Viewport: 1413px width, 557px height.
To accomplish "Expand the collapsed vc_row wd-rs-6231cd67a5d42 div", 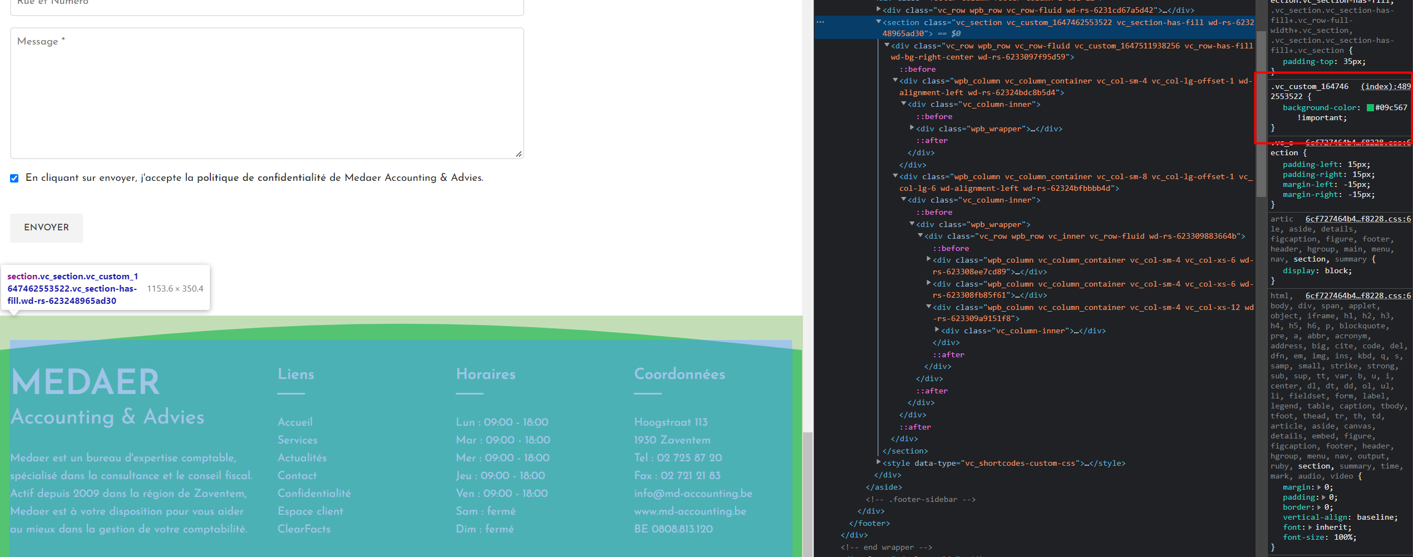I will coord(878,9).
